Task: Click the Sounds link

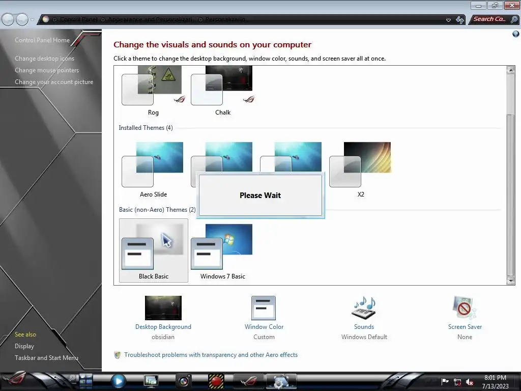Action: coord(364,327)
